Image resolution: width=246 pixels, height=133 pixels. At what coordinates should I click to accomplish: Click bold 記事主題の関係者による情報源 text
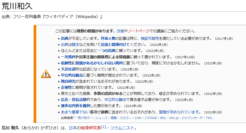click(x=105, y=57)
